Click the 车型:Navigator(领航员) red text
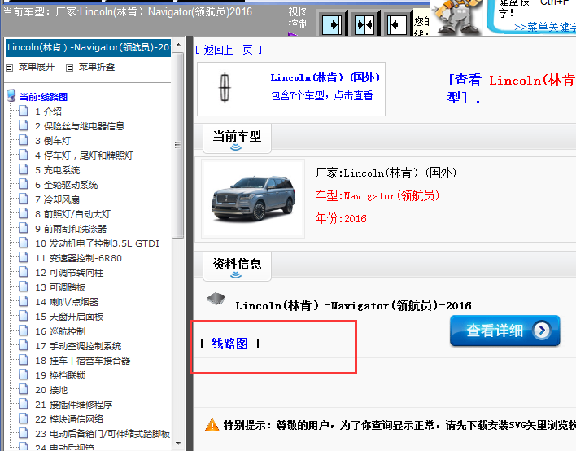This screenshot has height=451, width=576. pos(377,195)
